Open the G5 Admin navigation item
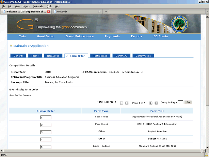 click(x=161, y=36)
